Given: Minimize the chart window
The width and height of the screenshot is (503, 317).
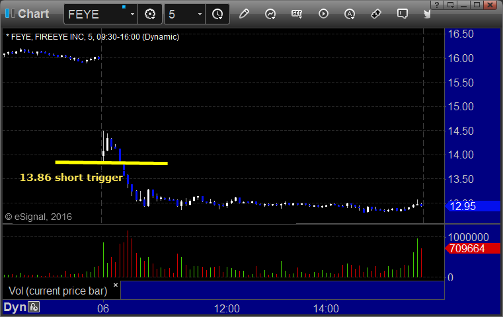Looking at the screenshot, I should click(464, 5).
